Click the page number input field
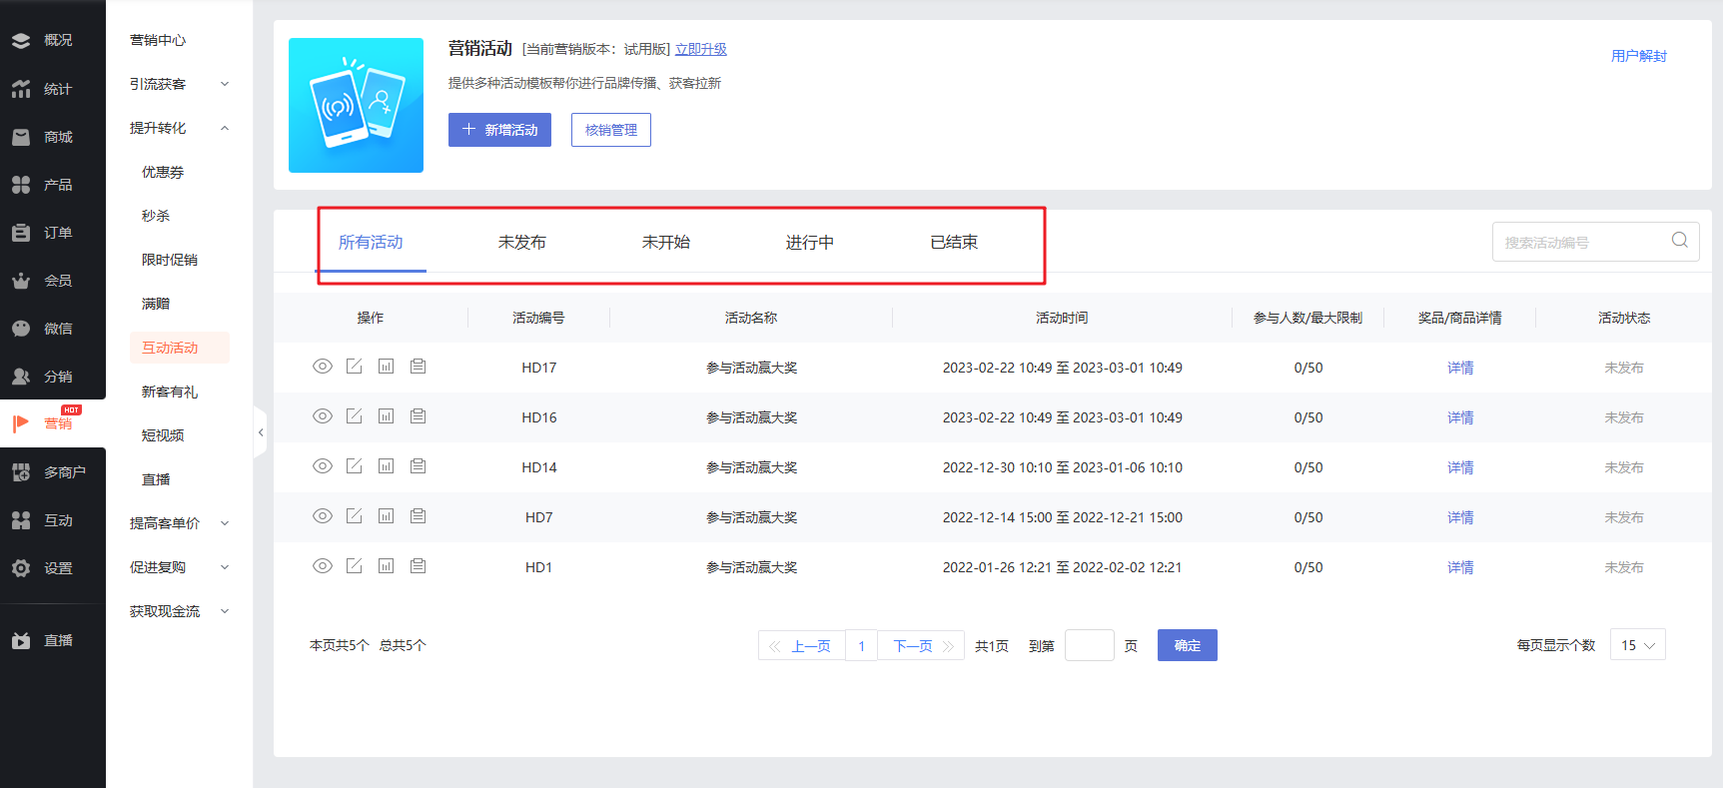The height and width of the screenshot is (788, 1723). pos(1089,645)
